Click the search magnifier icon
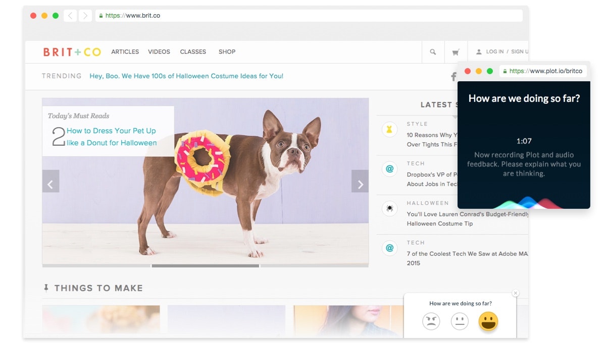Viewport: 605px width, 343px height. pos(433,51)
